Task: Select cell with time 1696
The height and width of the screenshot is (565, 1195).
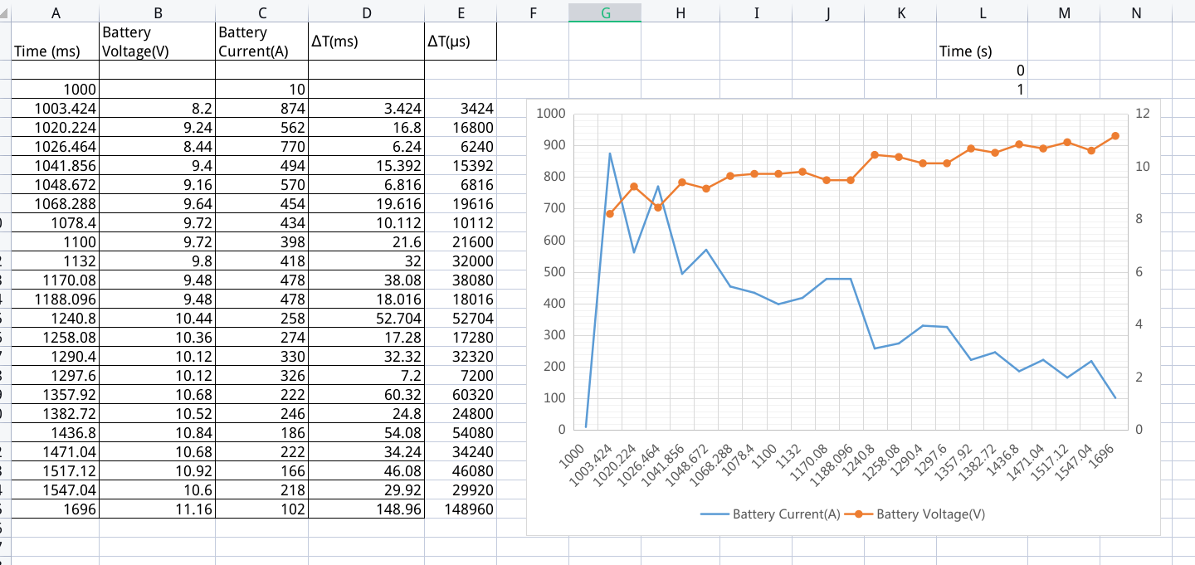Action: 55,509
